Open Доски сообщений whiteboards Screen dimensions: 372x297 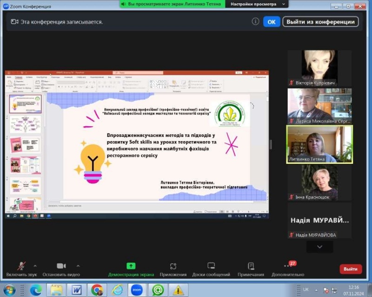click(211, 269)
